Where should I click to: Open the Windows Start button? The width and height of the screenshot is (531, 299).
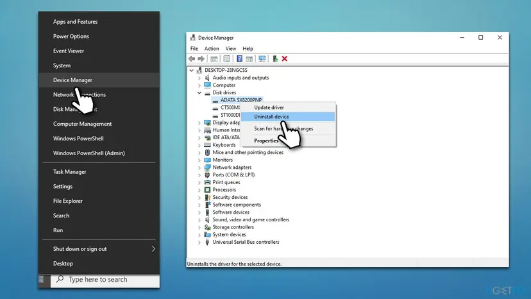[42, 280]
